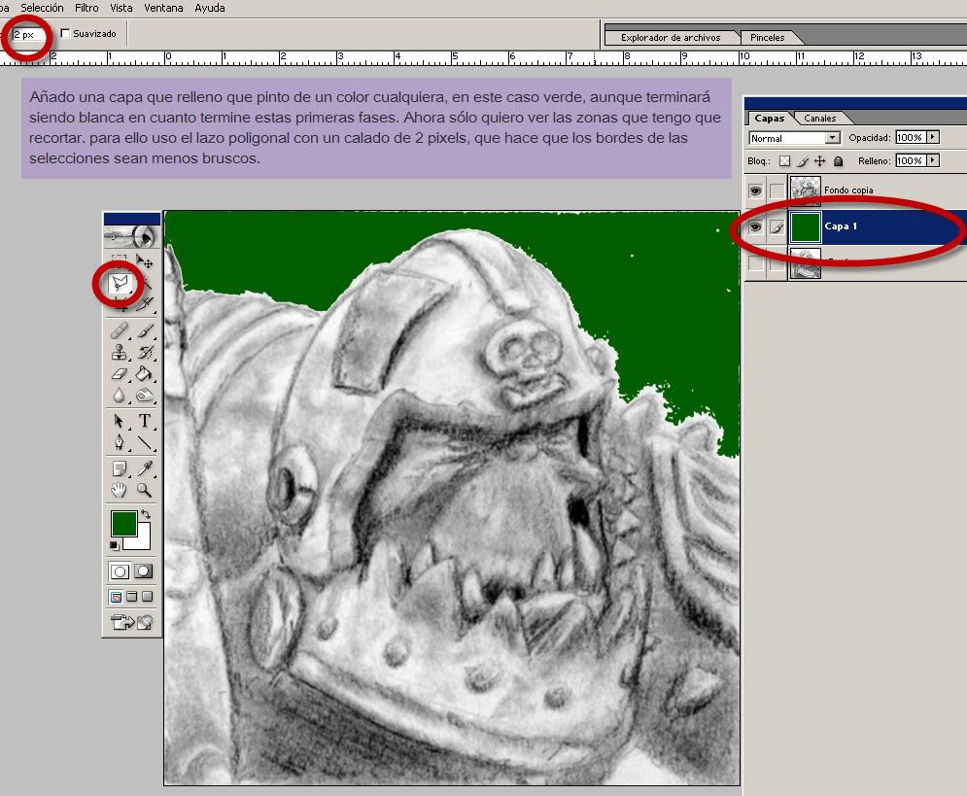This screenshot has height=796, width=967.
Task: Select the Capa 1 green thumbnail
Action: [806, 226]
